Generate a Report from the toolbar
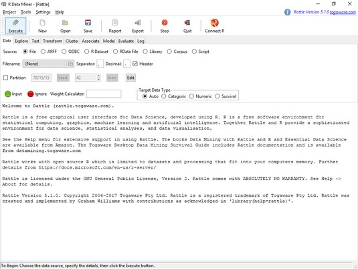 (x=115, y=26)
